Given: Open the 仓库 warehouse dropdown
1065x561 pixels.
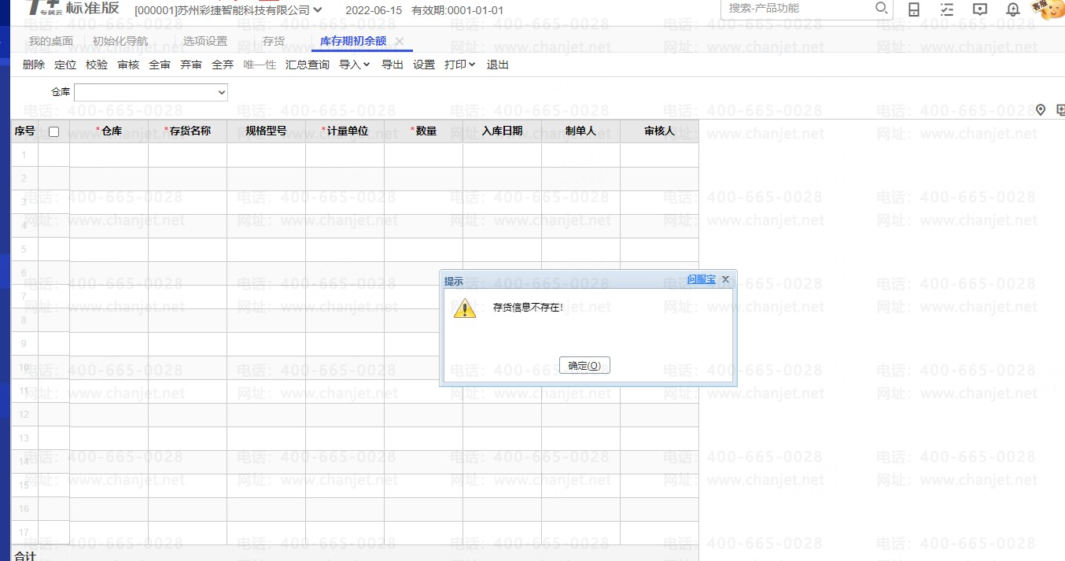Looking at the screenshot, I should (150, 93).
